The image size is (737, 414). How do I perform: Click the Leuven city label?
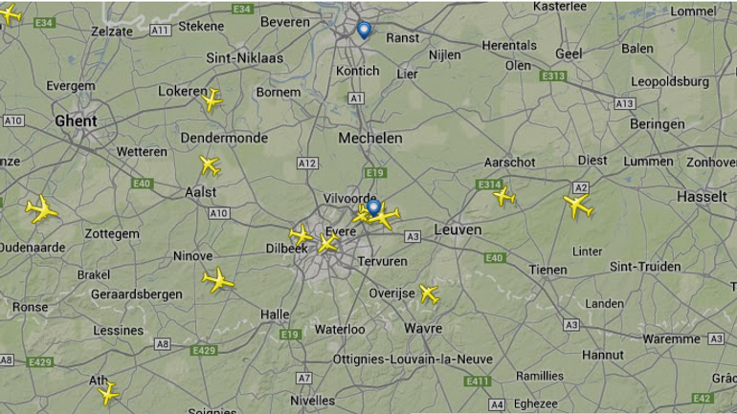[x=458, y=229]
